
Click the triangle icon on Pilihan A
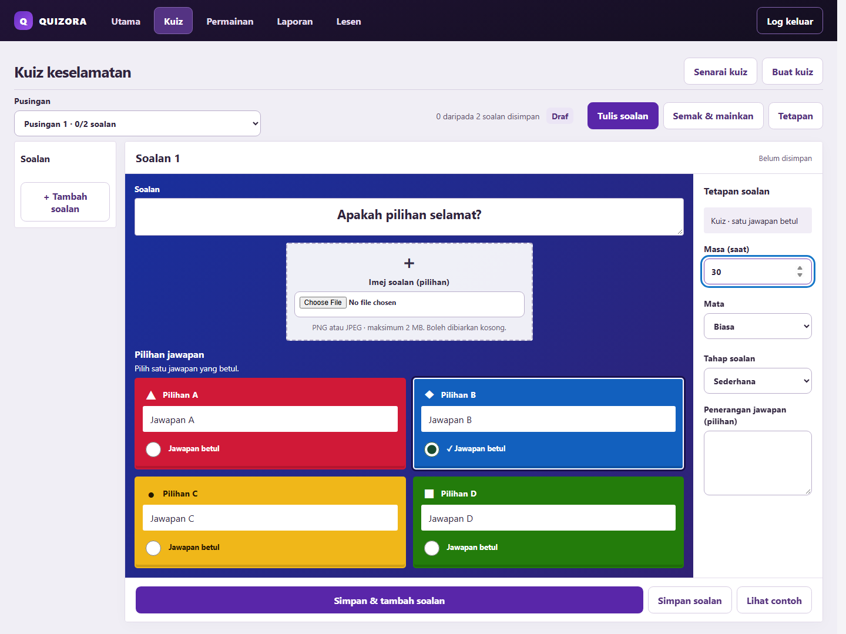pos(151,395)
